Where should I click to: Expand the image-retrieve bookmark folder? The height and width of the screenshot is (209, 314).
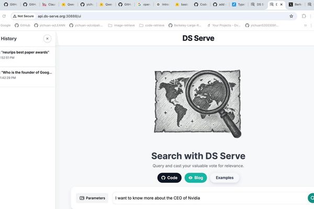click(x=121, y=26)
